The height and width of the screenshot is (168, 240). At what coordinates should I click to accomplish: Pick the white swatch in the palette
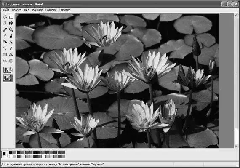tap(11, 156)
